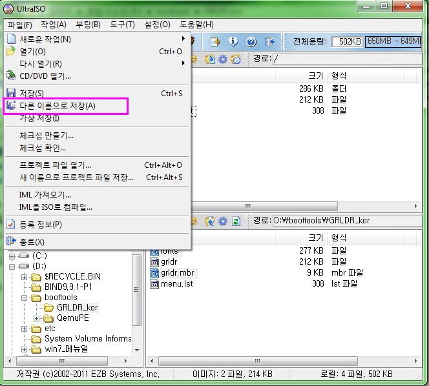The height and width of the screenshot is (386, 429).
Task: Click the local tree vertical scrollbar thumb
Action: coord(136,290)
